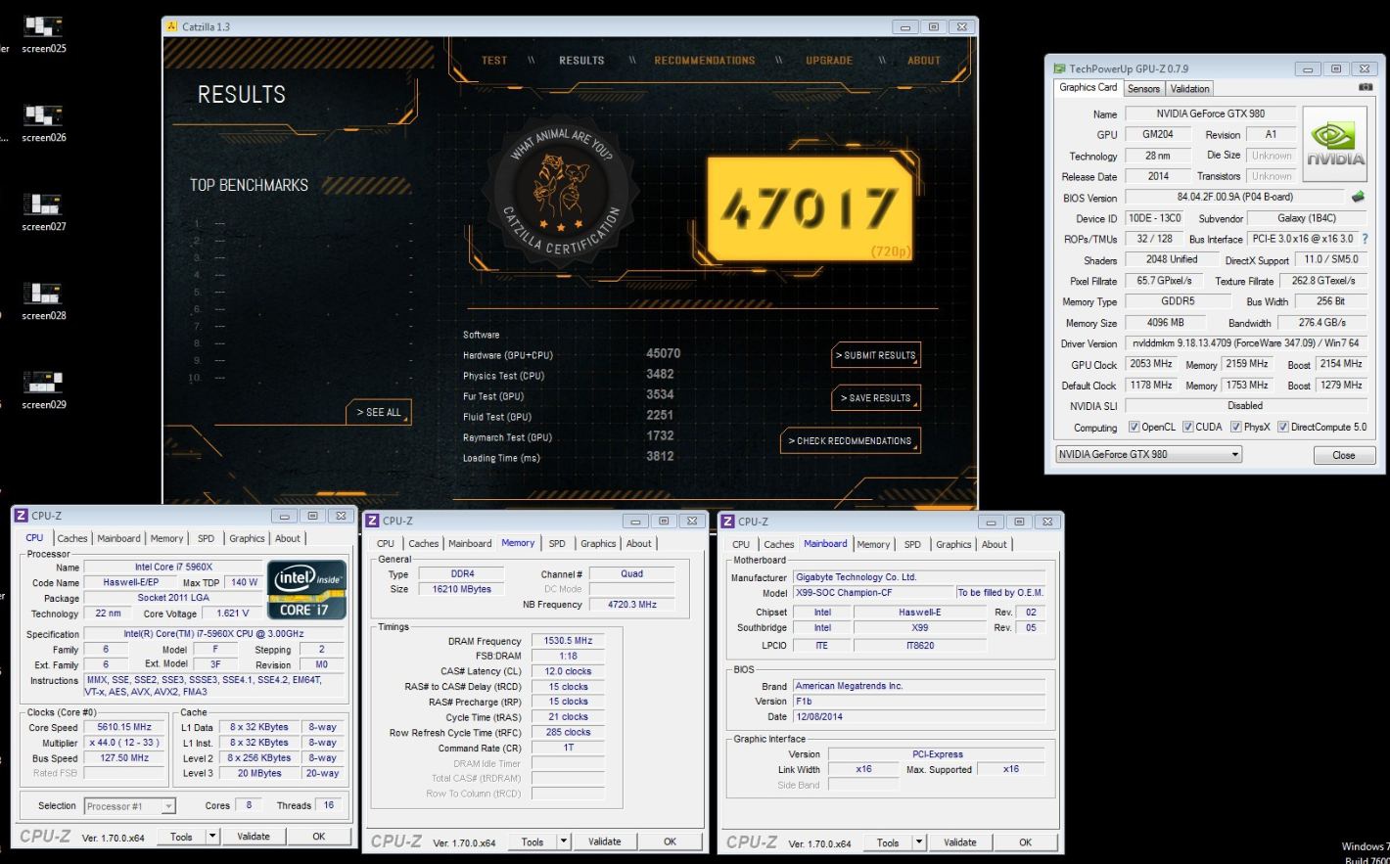Image resolution: width=1390 pixels, height=864 pixels.
Task: Open the screen029 desktop icon
Action: click(43, 388)
